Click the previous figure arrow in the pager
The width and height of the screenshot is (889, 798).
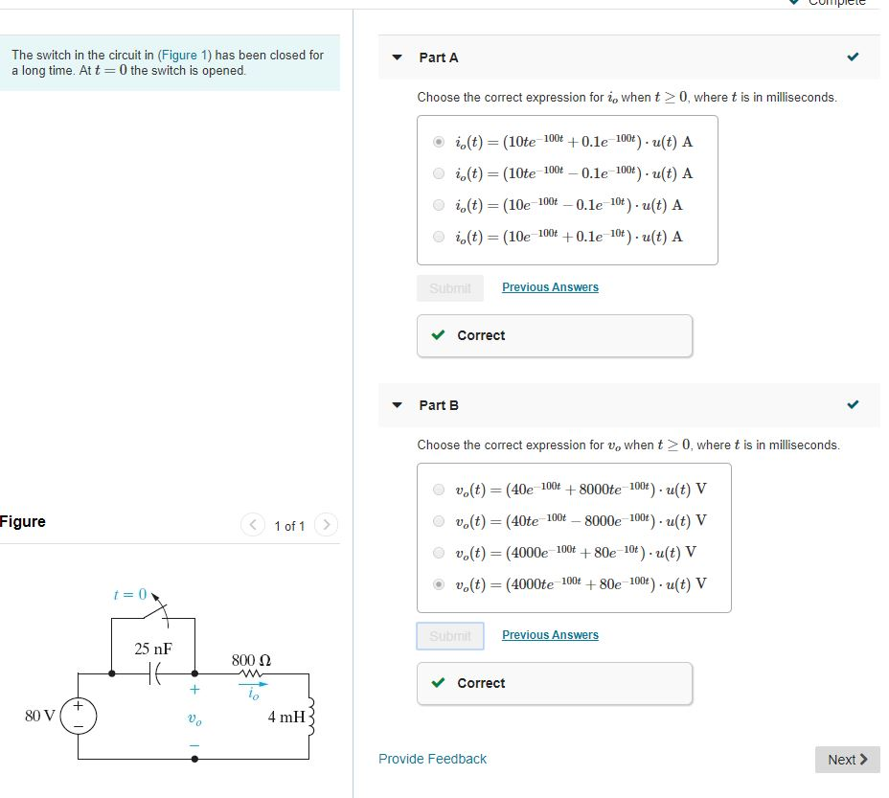pyautogui.click(x=252, y=525)
